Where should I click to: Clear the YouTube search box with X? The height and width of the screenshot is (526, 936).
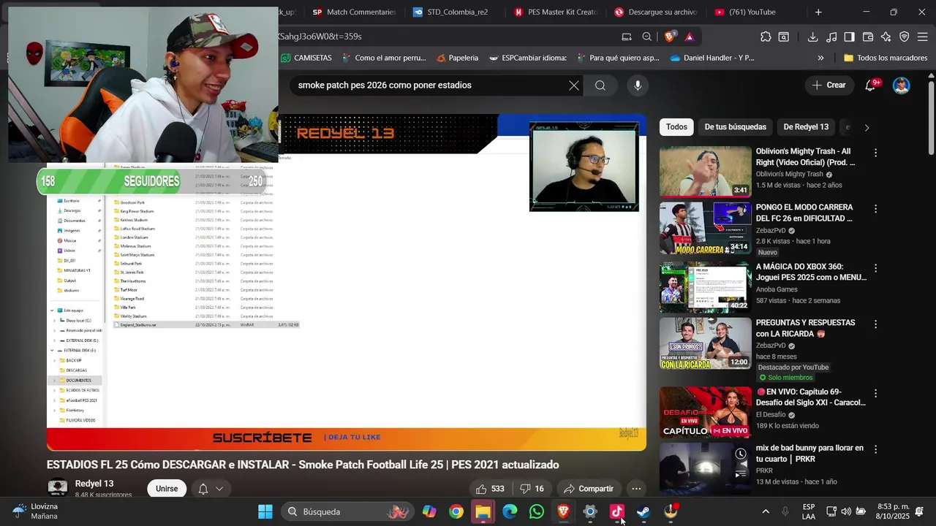click(x=574, y=85)
